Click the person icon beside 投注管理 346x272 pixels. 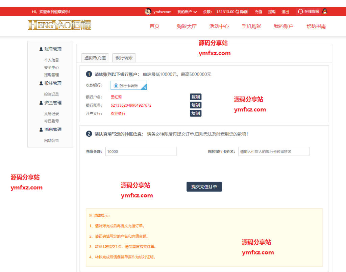point(41,83)
